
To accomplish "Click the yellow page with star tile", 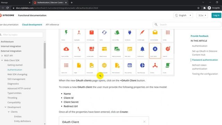I will pos(117,67).
